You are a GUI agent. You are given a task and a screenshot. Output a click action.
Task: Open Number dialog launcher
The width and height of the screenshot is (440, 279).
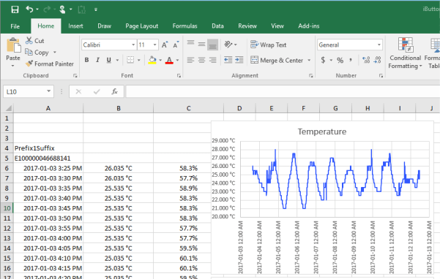click(381, 75)
